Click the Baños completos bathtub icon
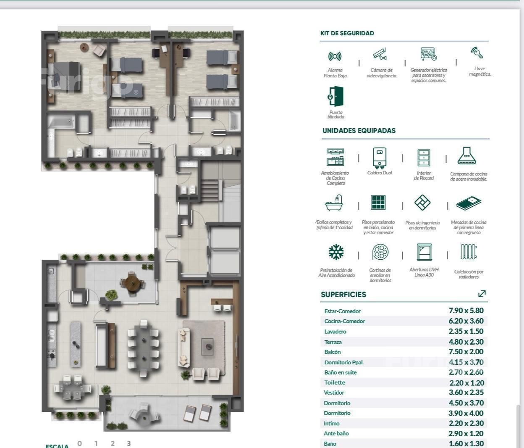Screen dimensions: 524x448 [334, 203]
